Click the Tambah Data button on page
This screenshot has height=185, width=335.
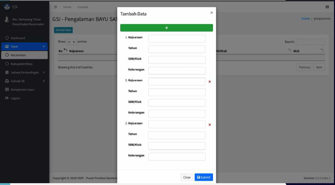(x=63, y=30)
